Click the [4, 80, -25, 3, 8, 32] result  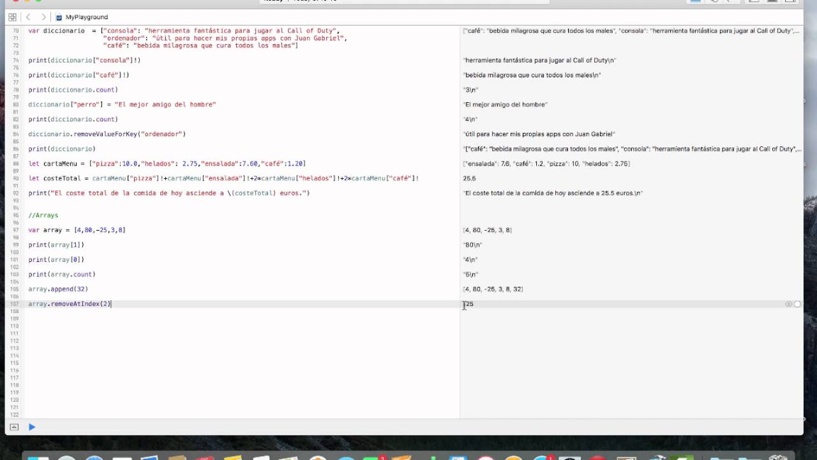[493, 289]
